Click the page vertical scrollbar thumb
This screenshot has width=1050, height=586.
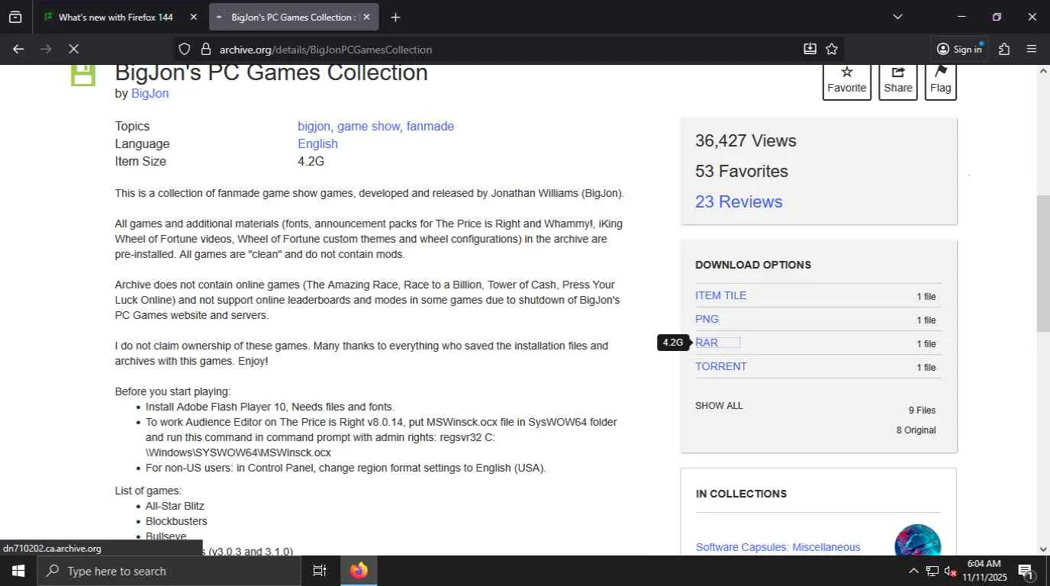click(1043, 263)
